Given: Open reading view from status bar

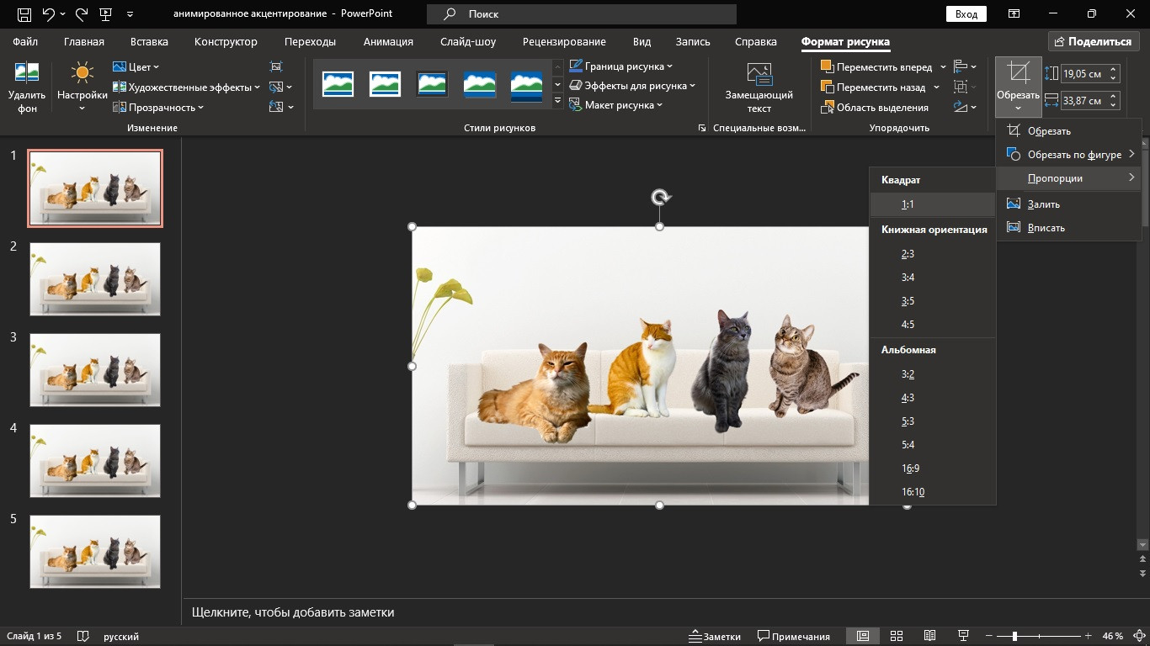Looking at the screenshot, I should (929, 636).
